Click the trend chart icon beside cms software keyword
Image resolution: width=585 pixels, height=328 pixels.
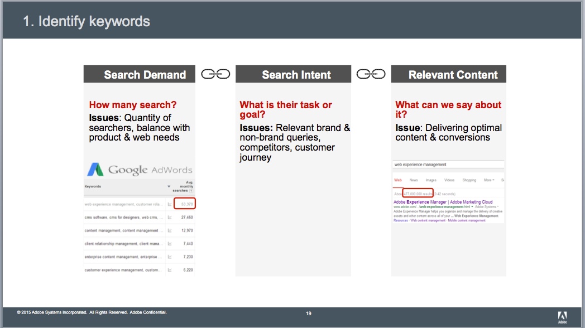(x=169, y=218)
